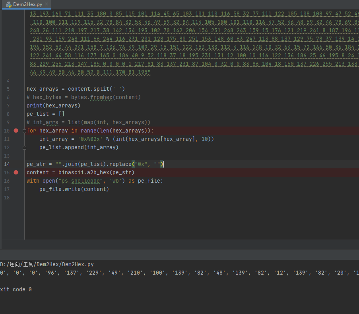The width and height of the screenshot is (359, 314).
Task: Click line number 4 in the gutter
Action: point(8,81)
